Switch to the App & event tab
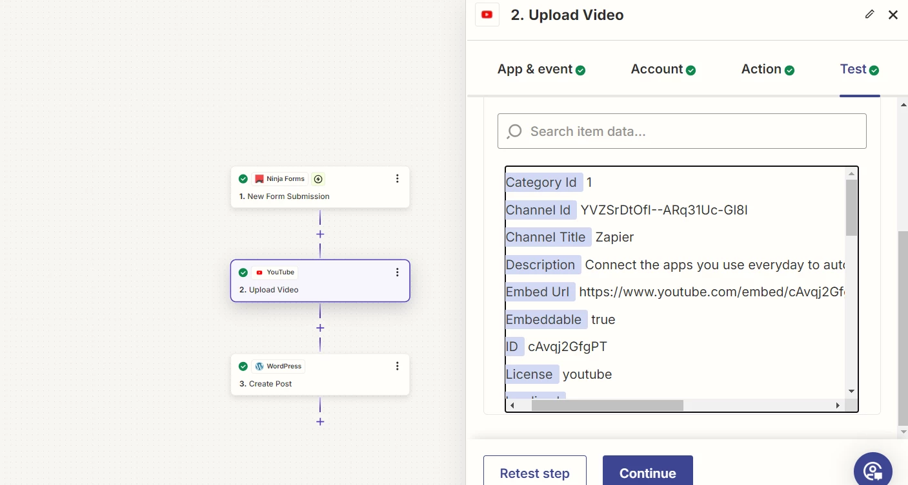 (x=541, y=70)
